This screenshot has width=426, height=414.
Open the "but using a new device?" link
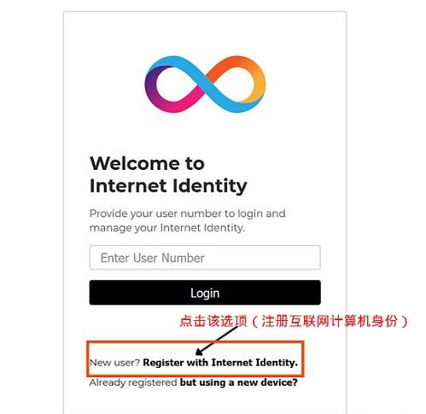pos(239,382)
